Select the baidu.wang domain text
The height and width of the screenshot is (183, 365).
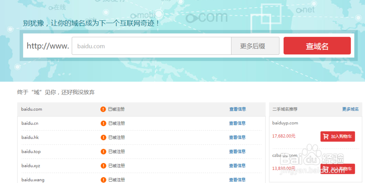pyautogui.click(x=33, y=180)
